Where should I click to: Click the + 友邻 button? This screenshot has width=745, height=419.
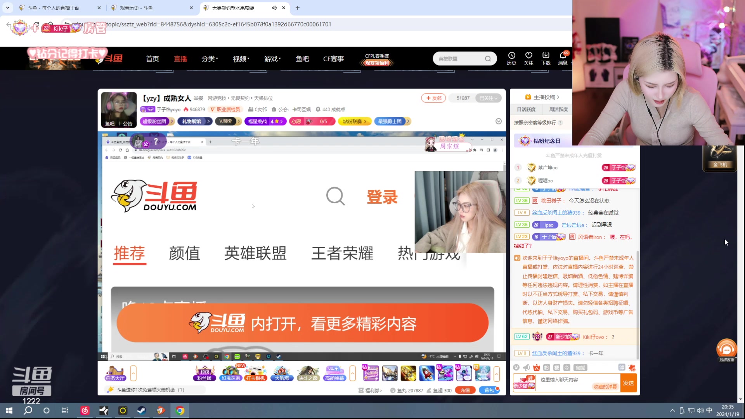click(433, 98)
